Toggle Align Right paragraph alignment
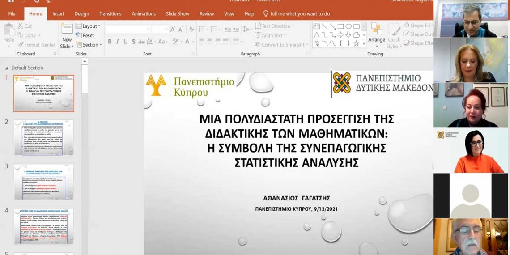 tap(217, 41)
